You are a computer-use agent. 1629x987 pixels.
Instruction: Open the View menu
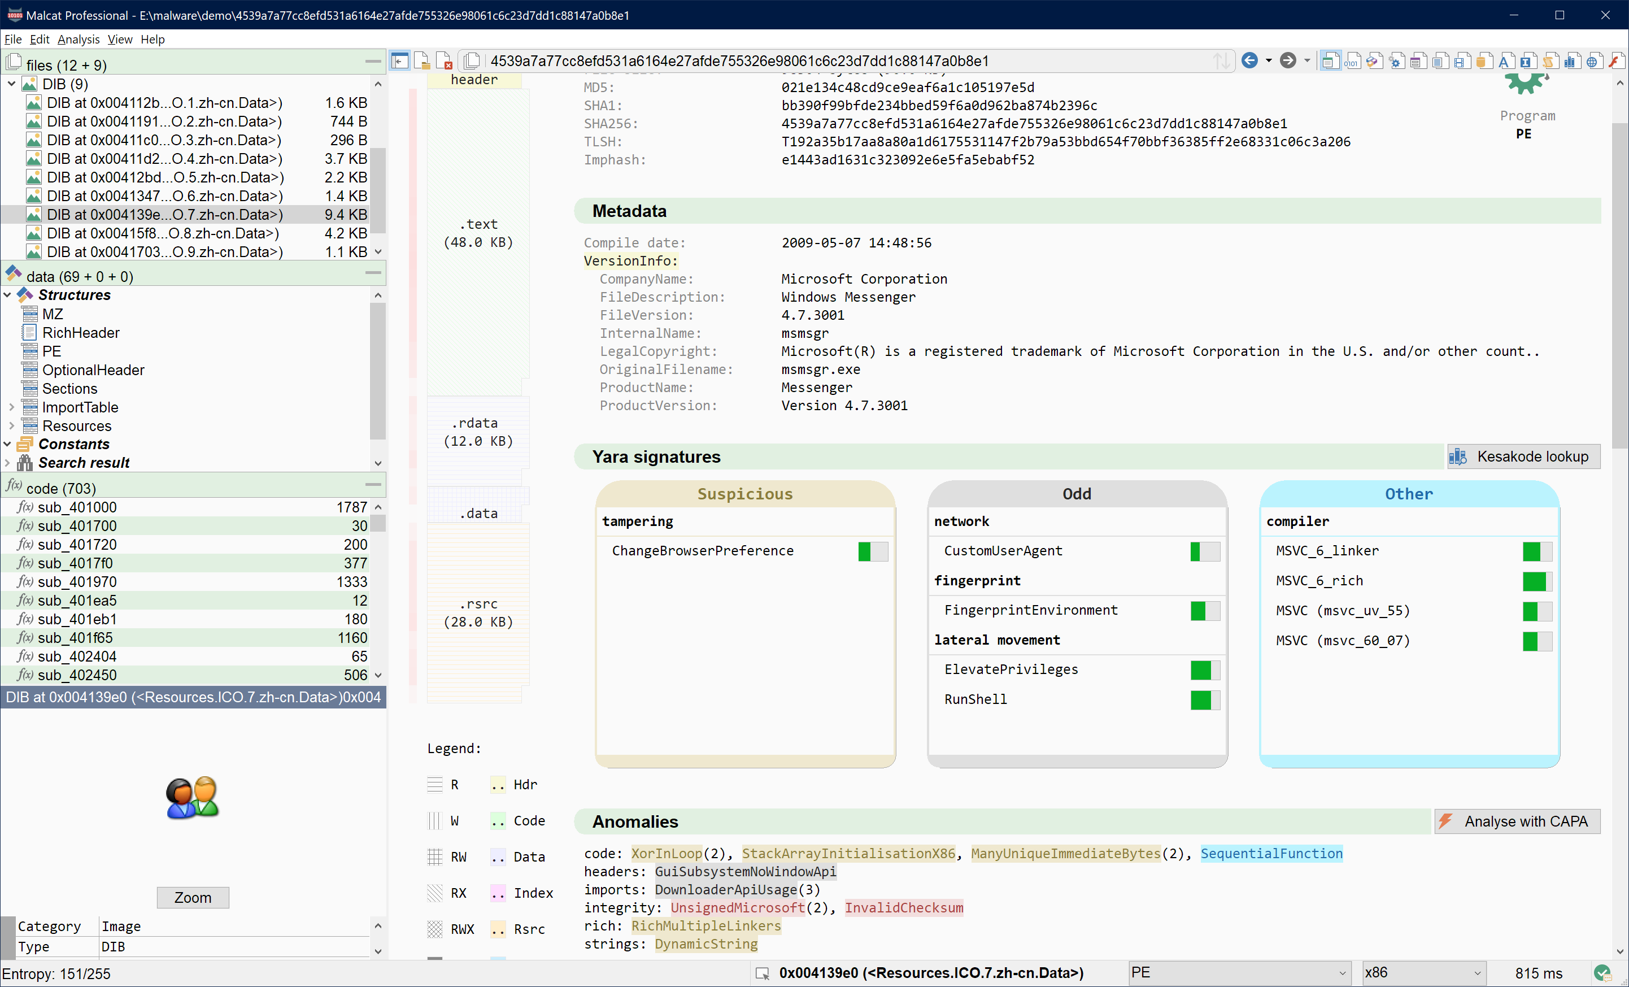pyautogui.click(x=120, y=39)
